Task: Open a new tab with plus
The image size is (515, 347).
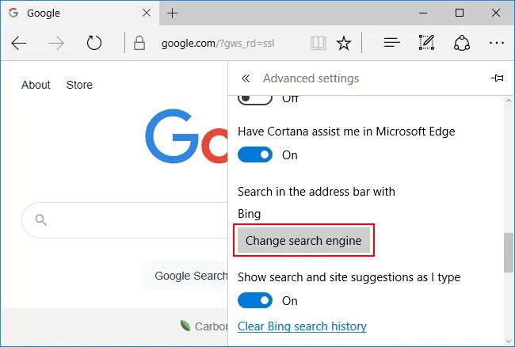Action: 173,13
